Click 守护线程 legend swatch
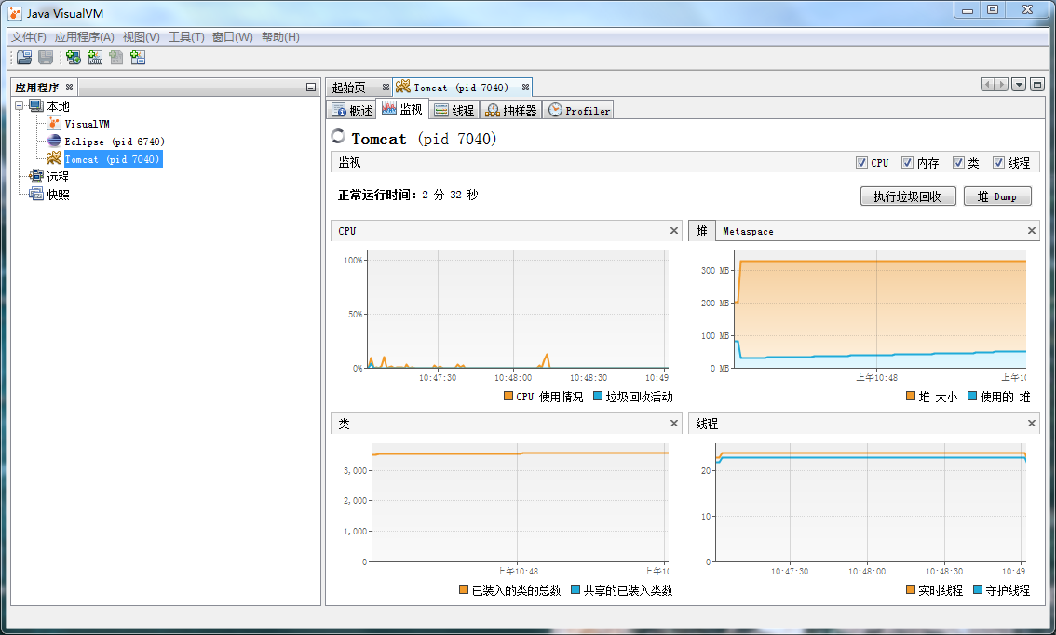This screenshot has width=1056, height=635. [x=978, y=589]
